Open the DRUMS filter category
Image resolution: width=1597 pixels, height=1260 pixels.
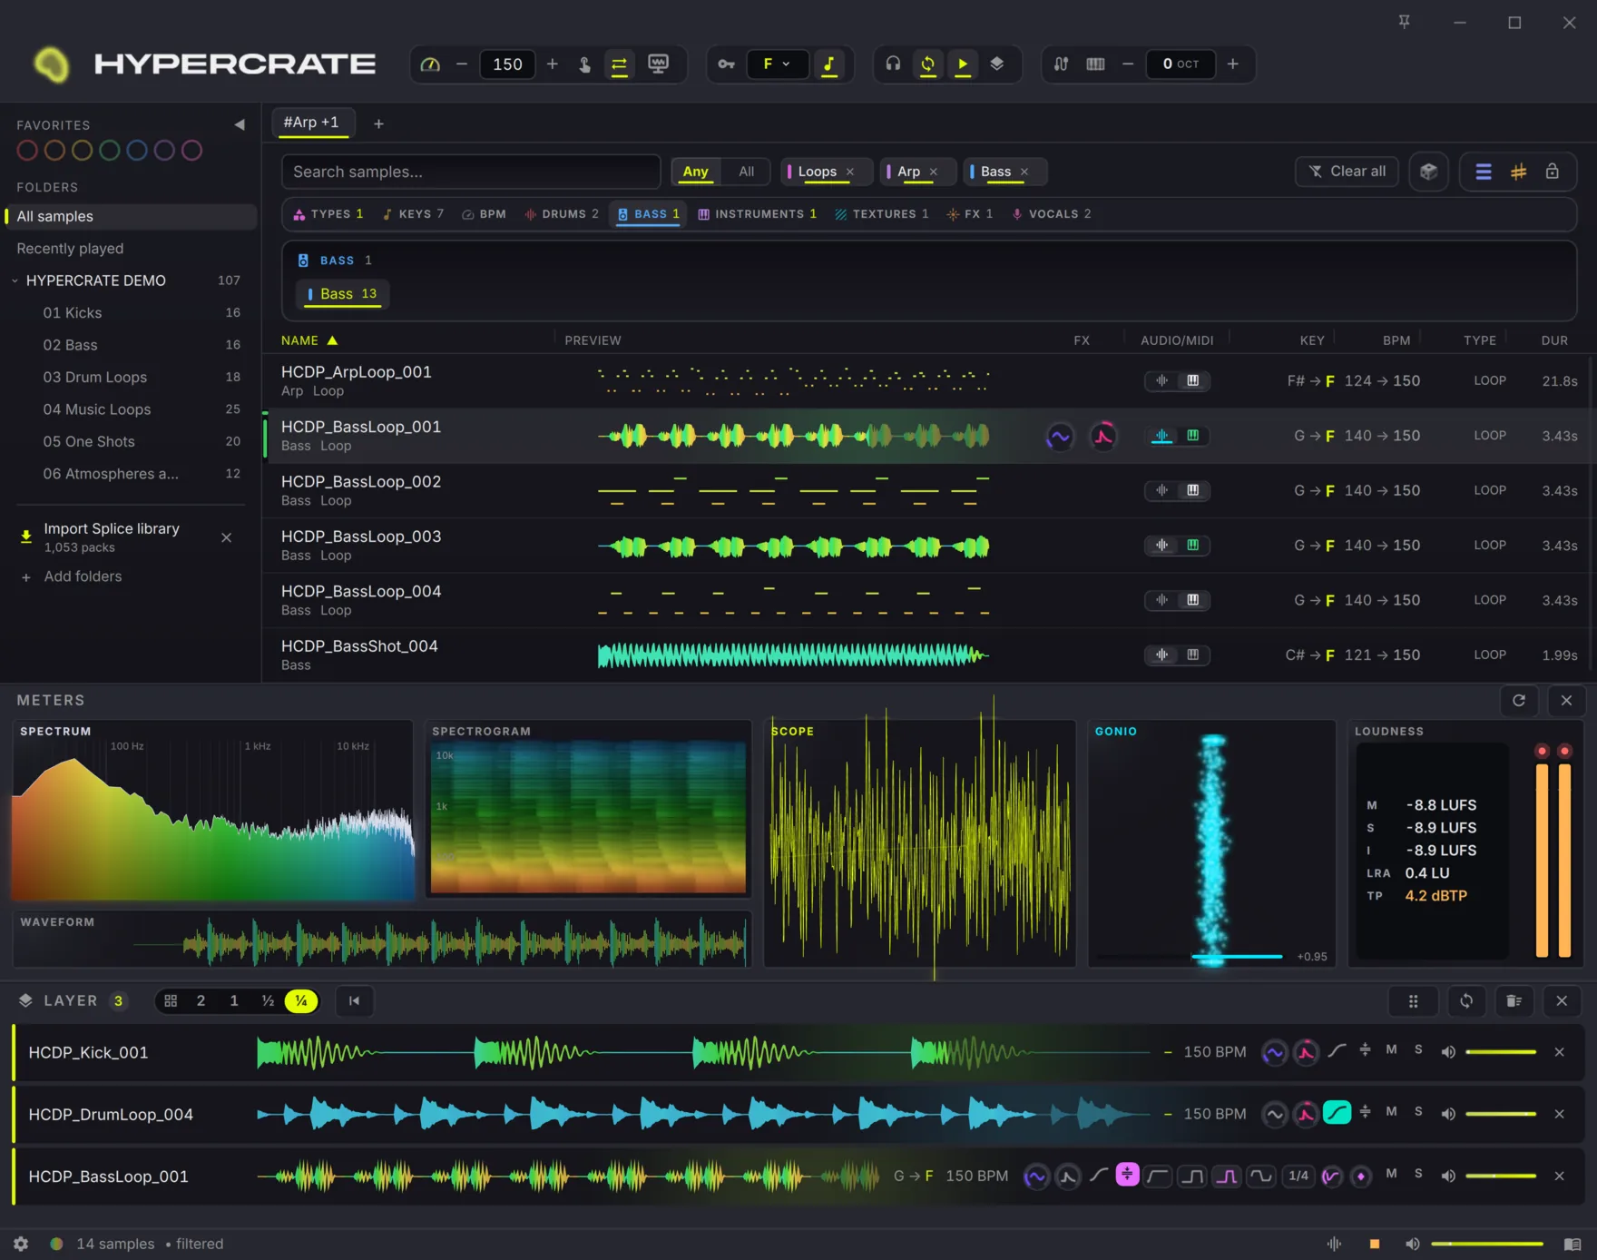click(562, 214)
